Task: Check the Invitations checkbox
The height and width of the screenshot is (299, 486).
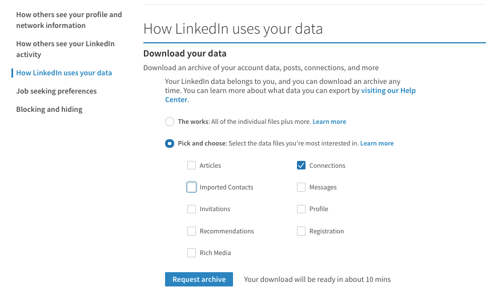Action: [191, 209]
